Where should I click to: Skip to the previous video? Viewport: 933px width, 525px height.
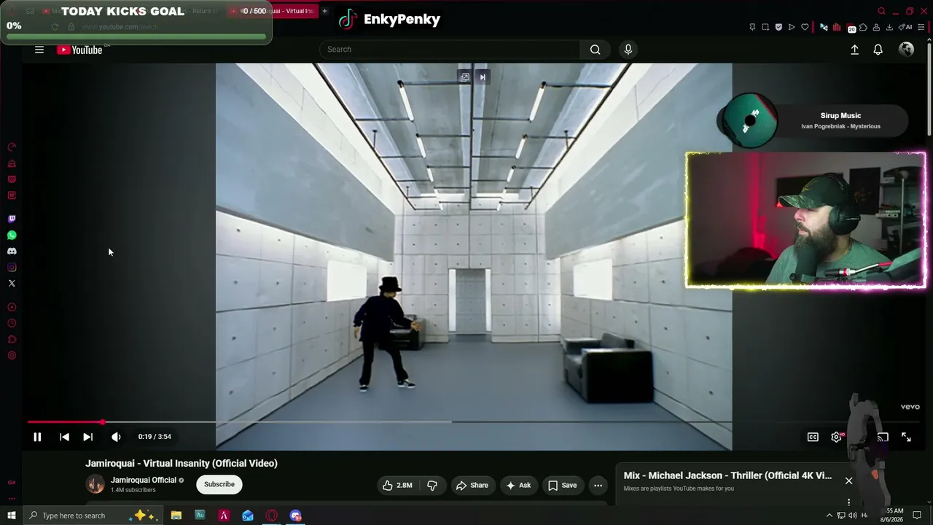pyautogui.click(x=64, y=437)
